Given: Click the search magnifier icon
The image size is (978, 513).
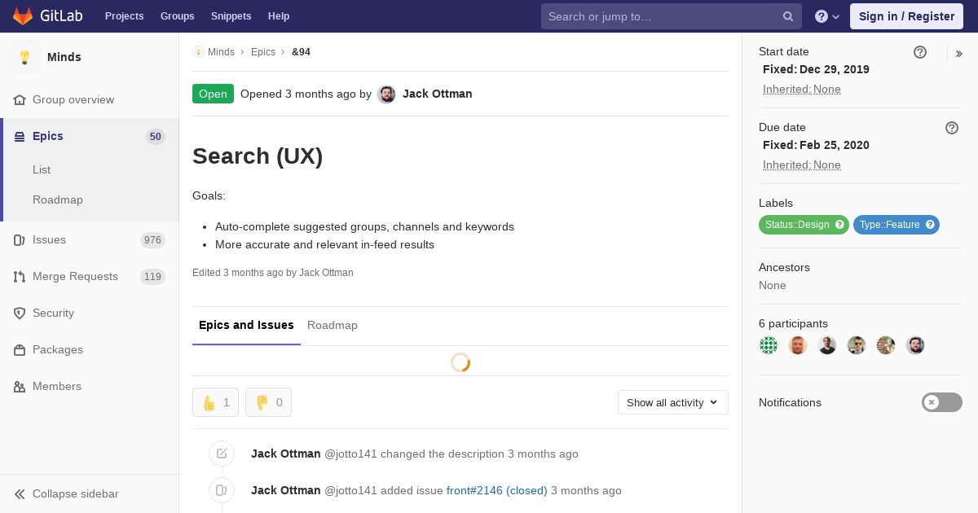Looking at the screenshot, I should pos(788,16).
